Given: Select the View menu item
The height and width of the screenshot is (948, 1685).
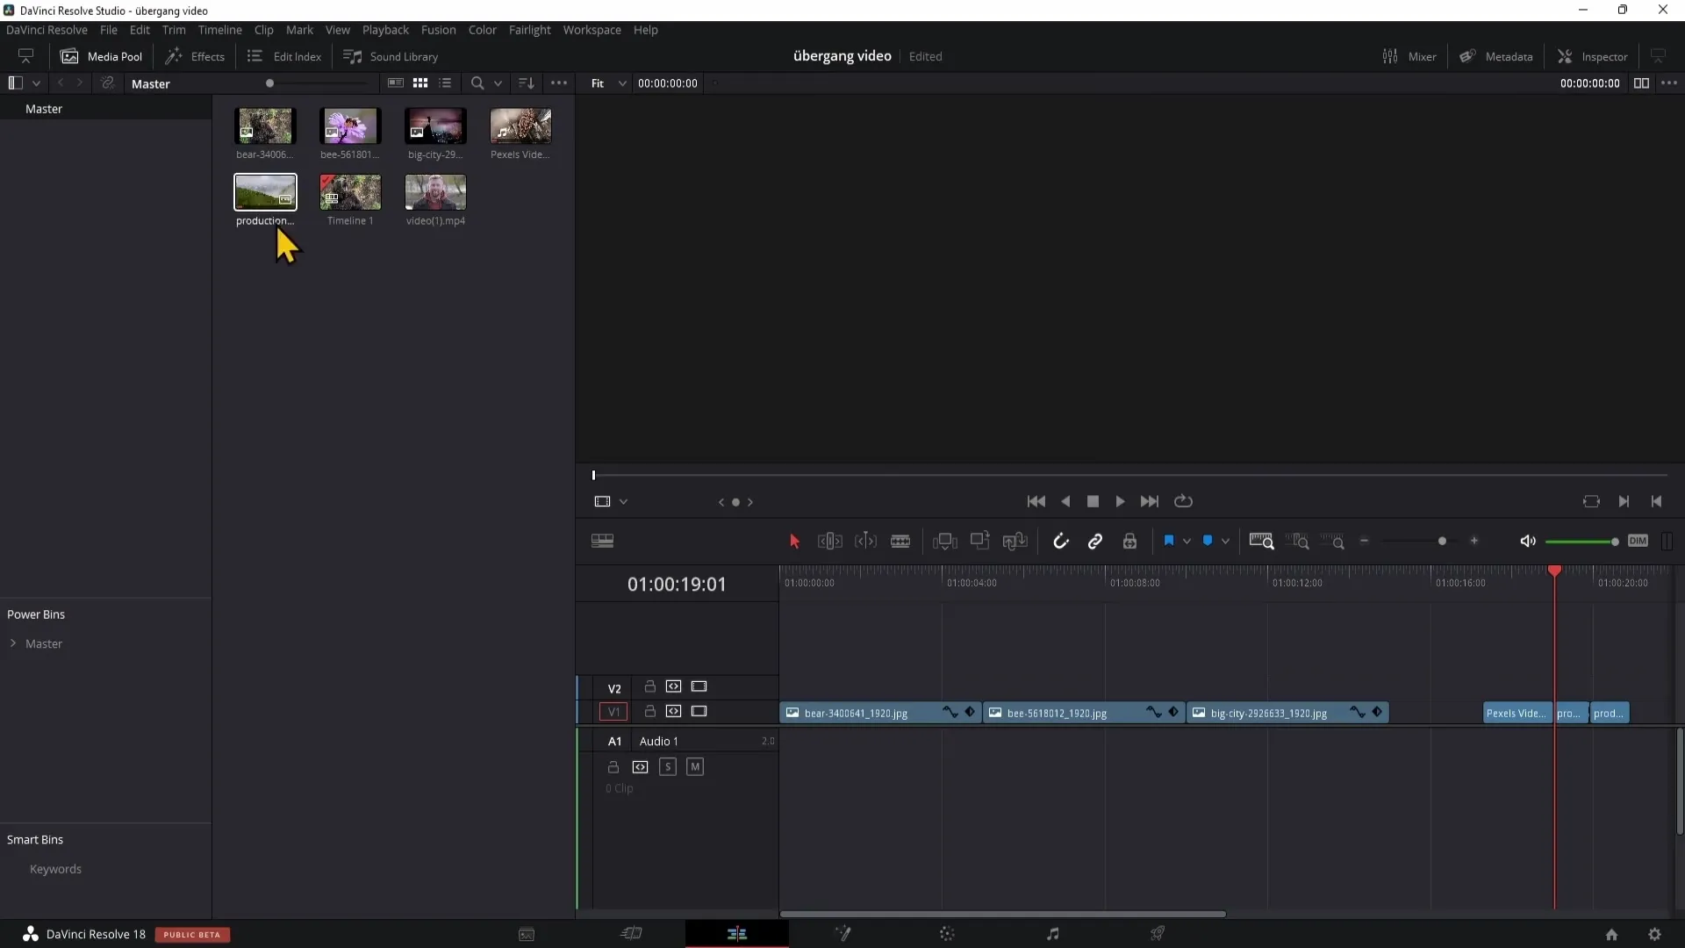Looking at the screenshot, I should point(338,29).
